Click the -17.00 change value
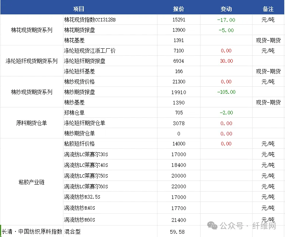Viewport: 285px width, 237px height. [x=226, y=20]
